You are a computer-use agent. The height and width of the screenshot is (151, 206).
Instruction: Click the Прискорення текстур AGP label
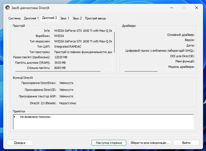37,96
